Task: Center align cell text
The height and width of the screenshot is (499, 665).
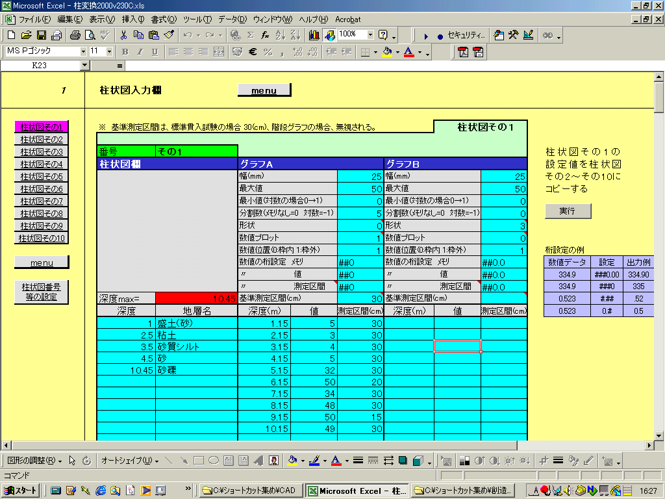Action: pos(188,52)
